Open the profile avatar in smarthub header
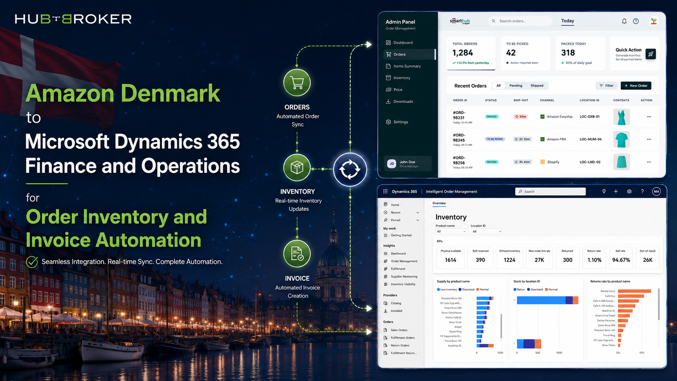 (654, 21)
